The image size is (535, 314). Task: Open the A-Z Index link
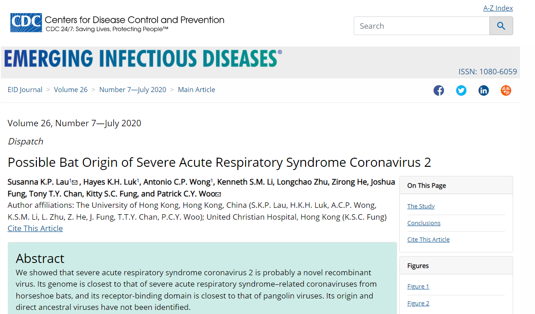(x=498, y=8)
